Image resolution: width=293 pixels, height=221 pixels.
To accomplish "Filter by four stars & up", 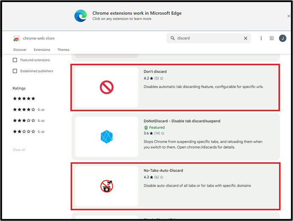I will click(x=28, y=109).
